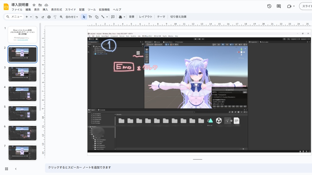Select slide 6 thumbnail in filmstrip
The height and width of the screenshot is (175, 312).
23,133
